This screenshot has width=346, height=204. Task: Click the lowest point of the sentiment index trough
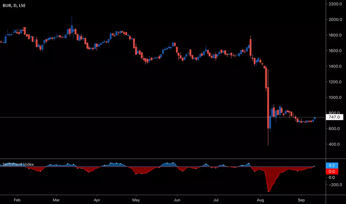pos(268,191)
